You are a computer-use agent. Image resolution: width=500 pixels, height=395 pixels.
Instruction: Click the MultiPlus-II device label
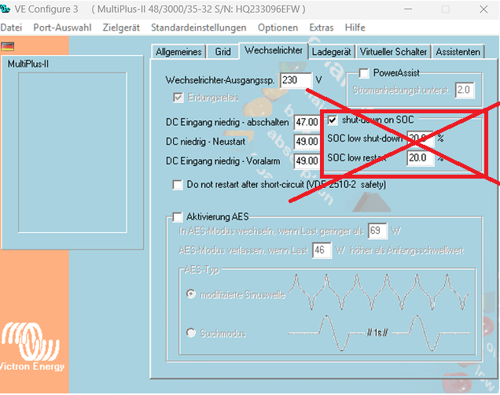click(x=28, y=65)
